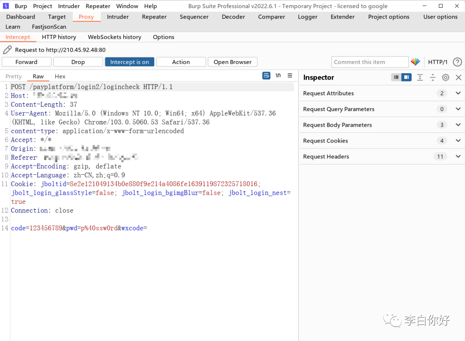Open the Project options tab

click(x=388, y=17)
